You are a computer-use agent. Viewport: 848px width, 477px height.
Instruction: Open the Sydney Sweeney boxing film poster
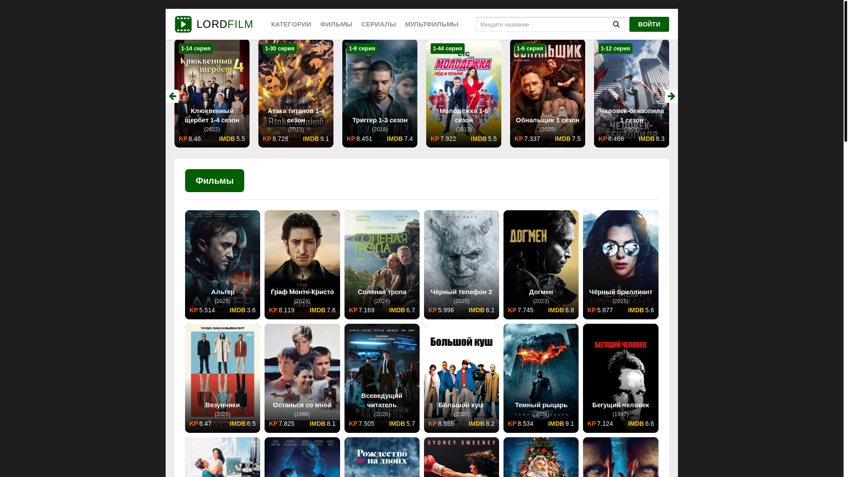click(462, 457)
